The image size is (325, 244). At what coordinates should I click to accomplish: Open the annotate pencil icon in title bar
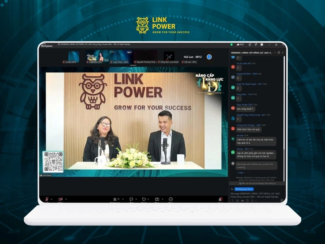(250, 44)
